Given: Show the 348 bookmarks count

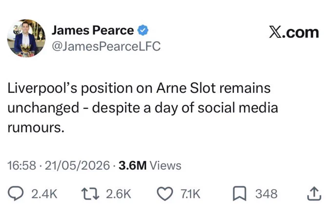Looking at the screenshot, I should point(266,194).
